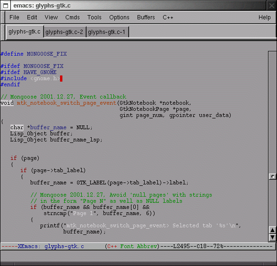Open the View menu
The image size is (277, 266).
coord(51,17)
